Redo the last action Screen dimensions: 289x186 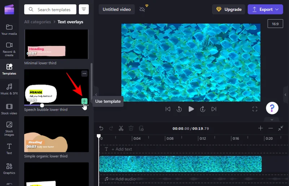[x=111, y=128]
